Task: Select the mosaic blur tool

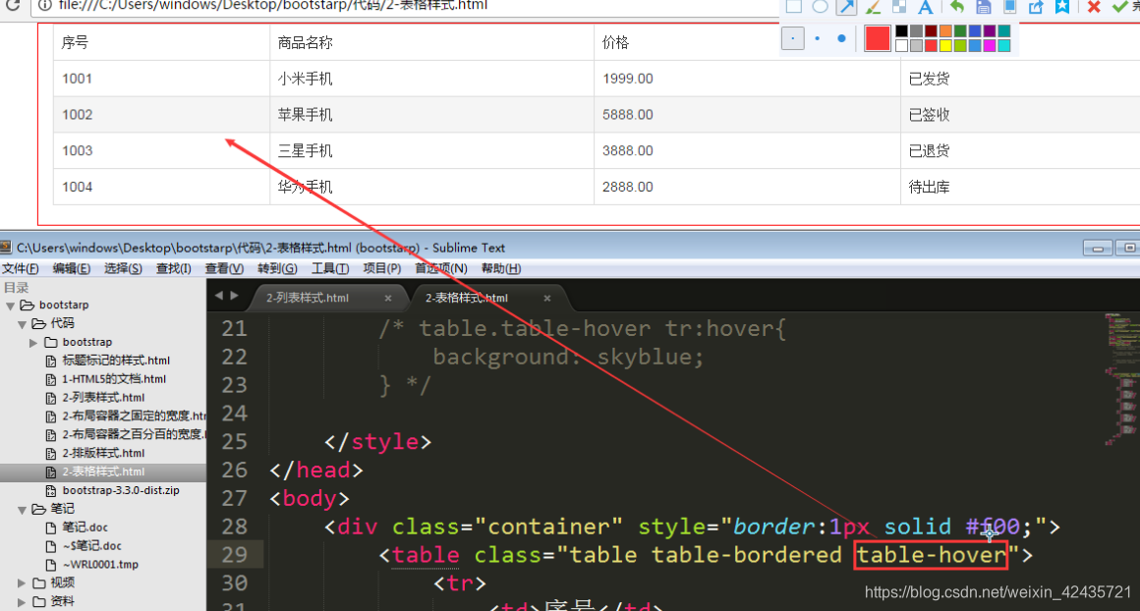Action: (899, 7)
